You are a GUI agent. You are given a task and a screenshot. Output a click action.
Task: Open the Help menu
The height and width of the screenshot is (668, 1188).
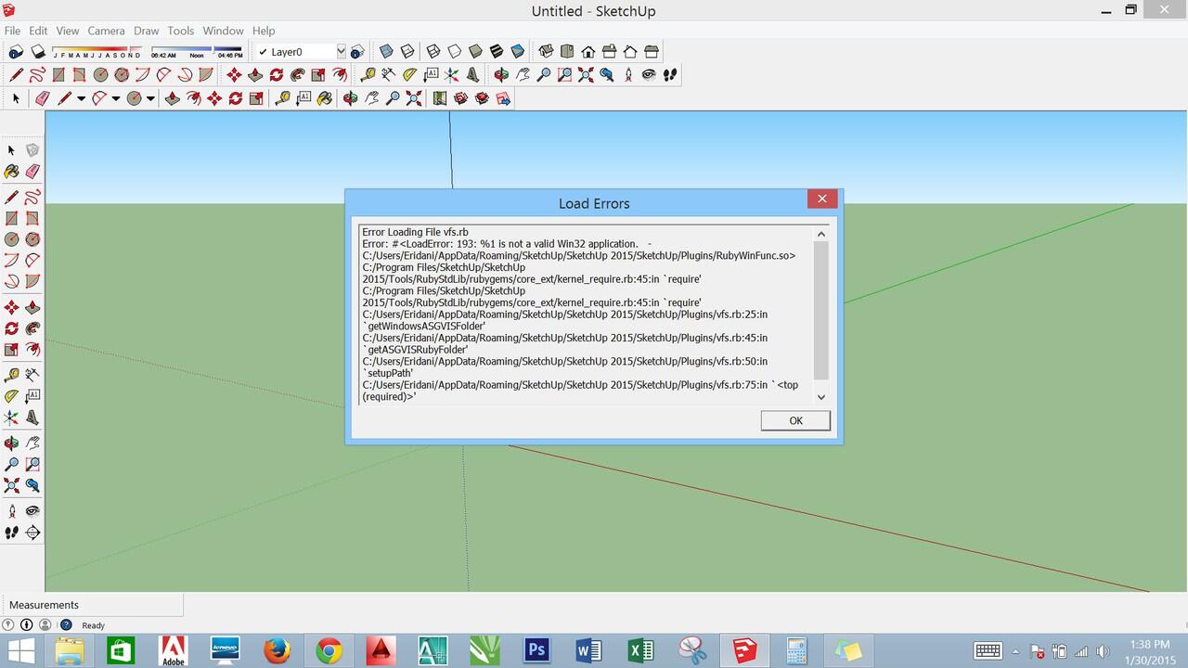pos(264,31)
